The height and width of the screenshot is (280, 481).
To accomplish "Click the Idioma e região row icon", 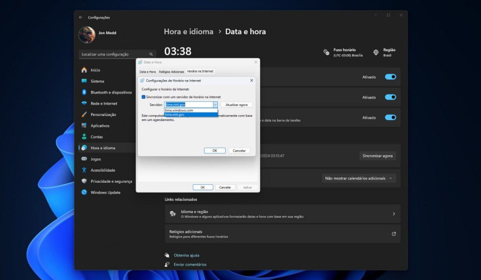I will pyautogui.click(x=173, y=214).
